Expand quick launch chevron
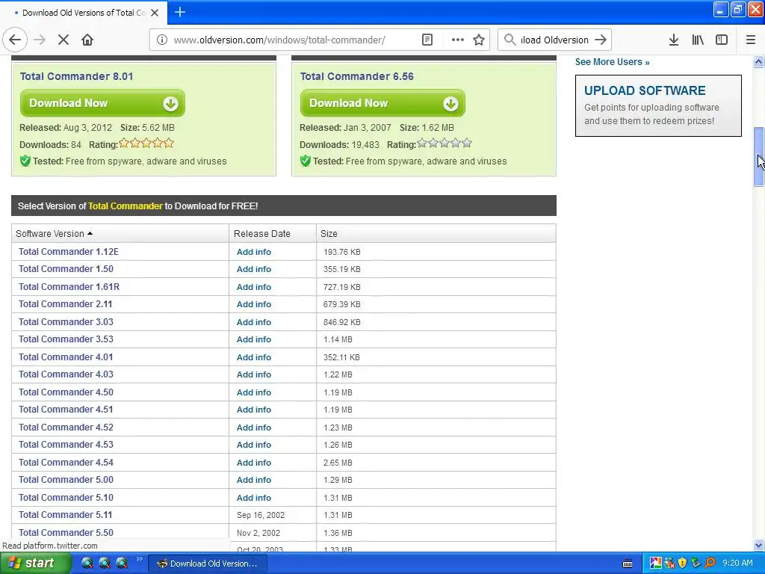 (x=140, y=559)
